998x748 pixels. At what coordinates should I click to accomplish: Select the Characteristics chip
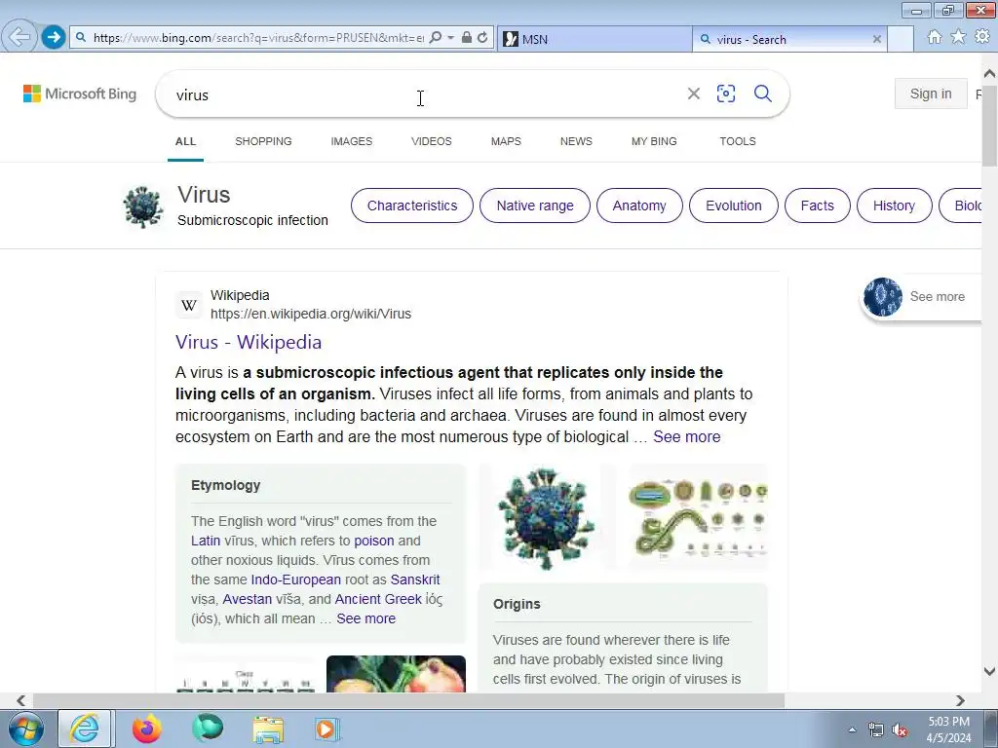tap(412, 206)
